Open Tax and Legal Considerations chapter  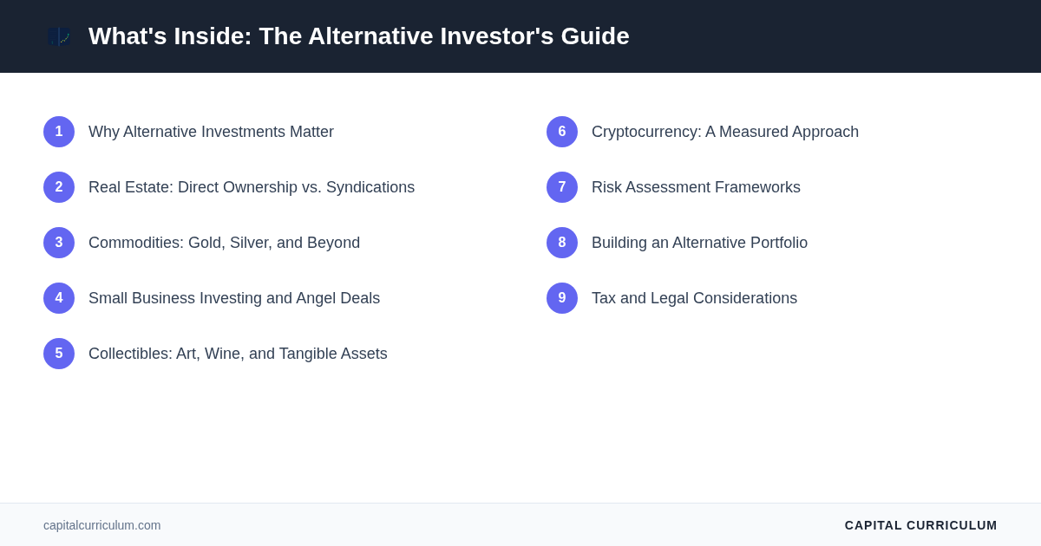point(694,298)
